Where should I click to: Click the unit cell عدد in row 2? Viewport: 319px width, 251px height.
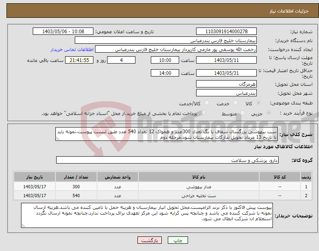(118, 196)
